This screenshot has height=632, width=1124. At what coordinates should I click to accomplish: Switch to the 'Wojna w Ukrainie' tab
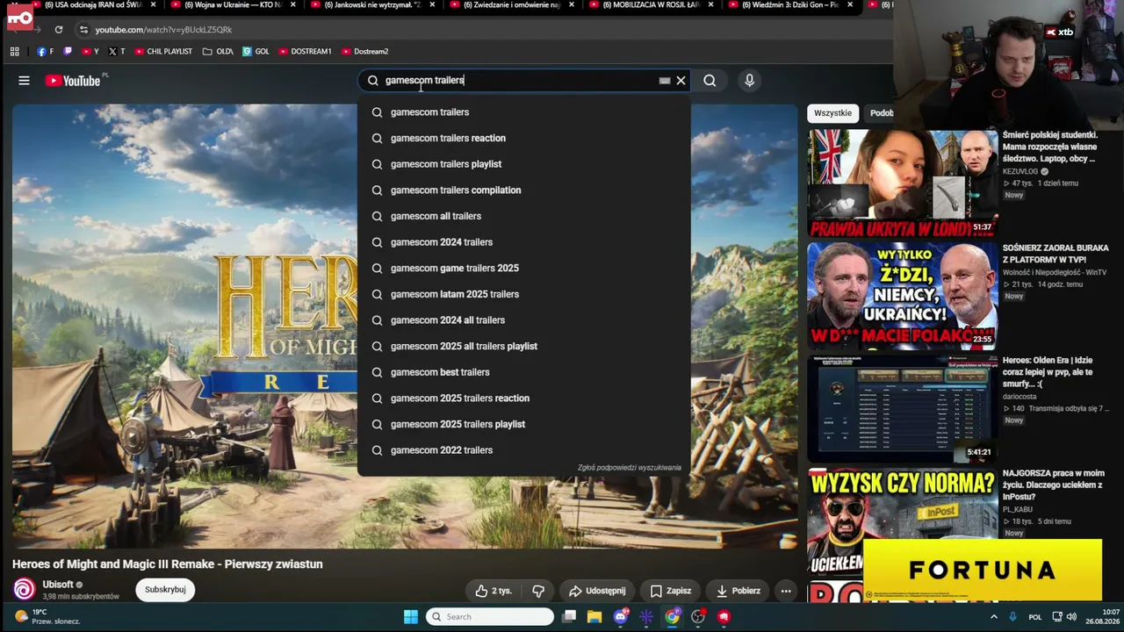(x=233, y=5)
